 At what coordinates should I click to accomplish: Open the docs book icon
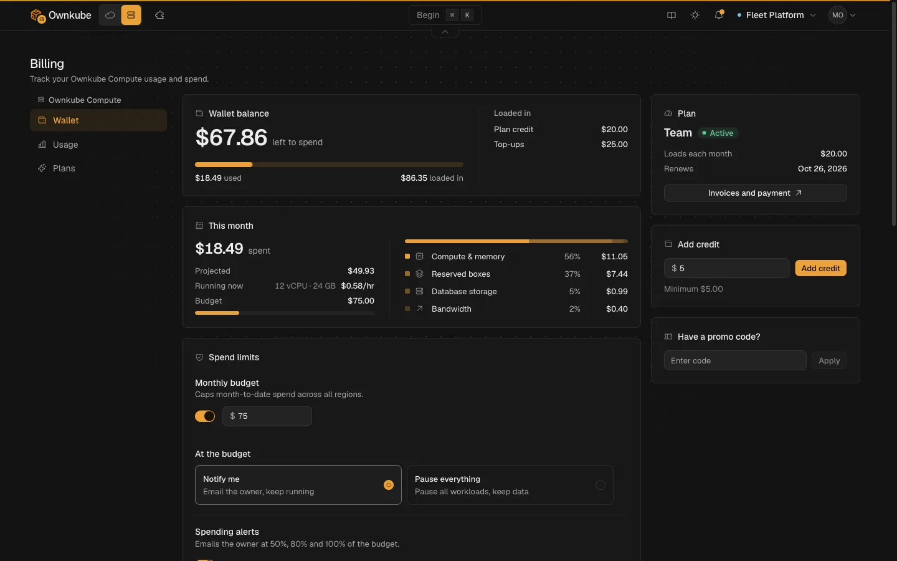click(x=672, y=15)
